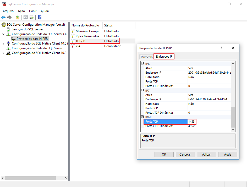Click the OK button in TCP/IP properties
Image resolution: width=247 pixels, height=187 pixels.
164,155
